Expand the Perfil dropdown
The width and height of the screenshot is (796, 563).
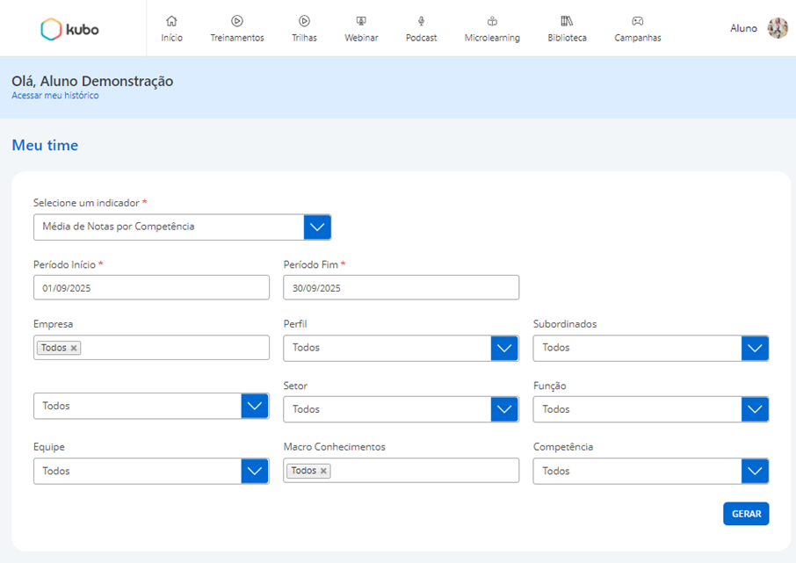click(503, 348)
